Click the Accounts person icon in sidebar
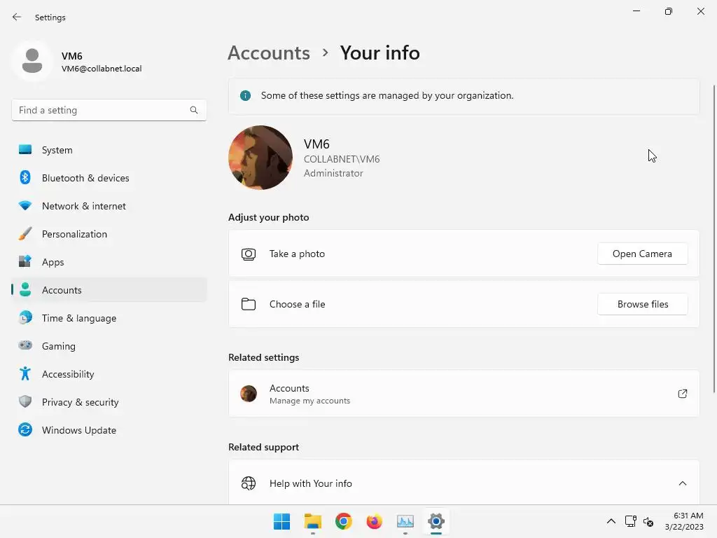 (x=25, y=289)
